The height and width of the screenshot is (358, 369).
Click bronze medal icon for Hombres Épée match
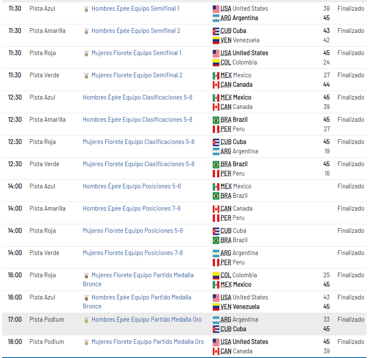86,297
